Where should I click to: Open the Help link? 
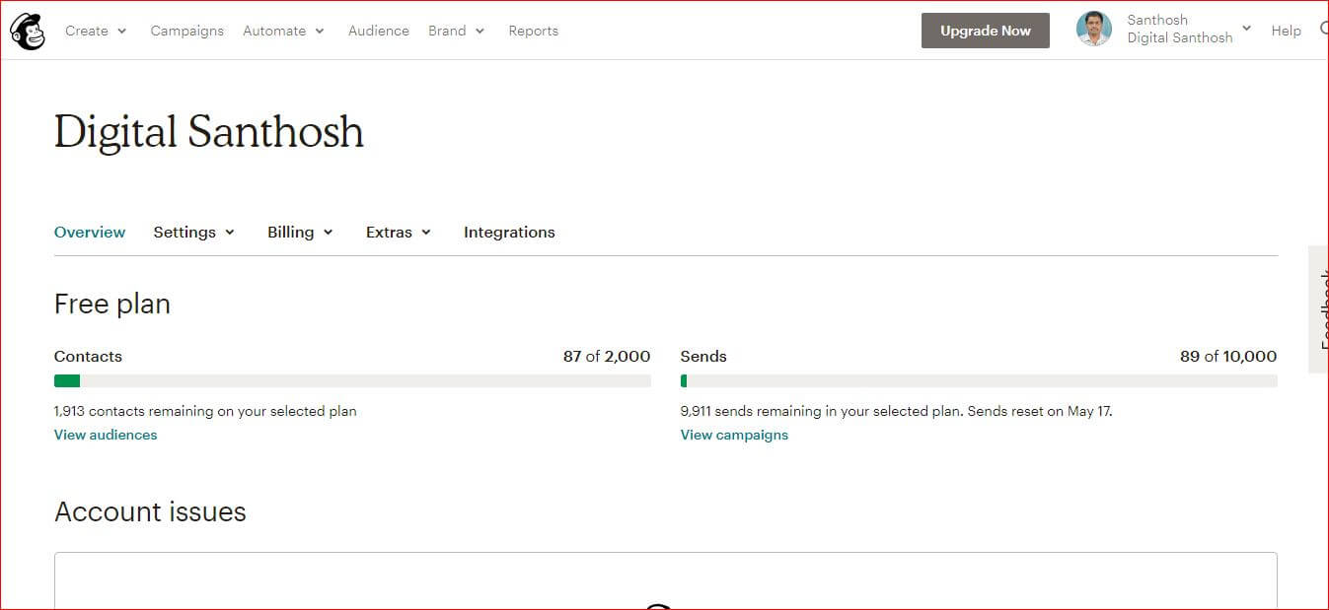tap(1287, 31)
